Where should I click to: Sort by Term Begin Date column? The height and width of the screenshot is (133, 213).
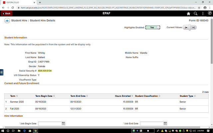(x=45, y=96)
